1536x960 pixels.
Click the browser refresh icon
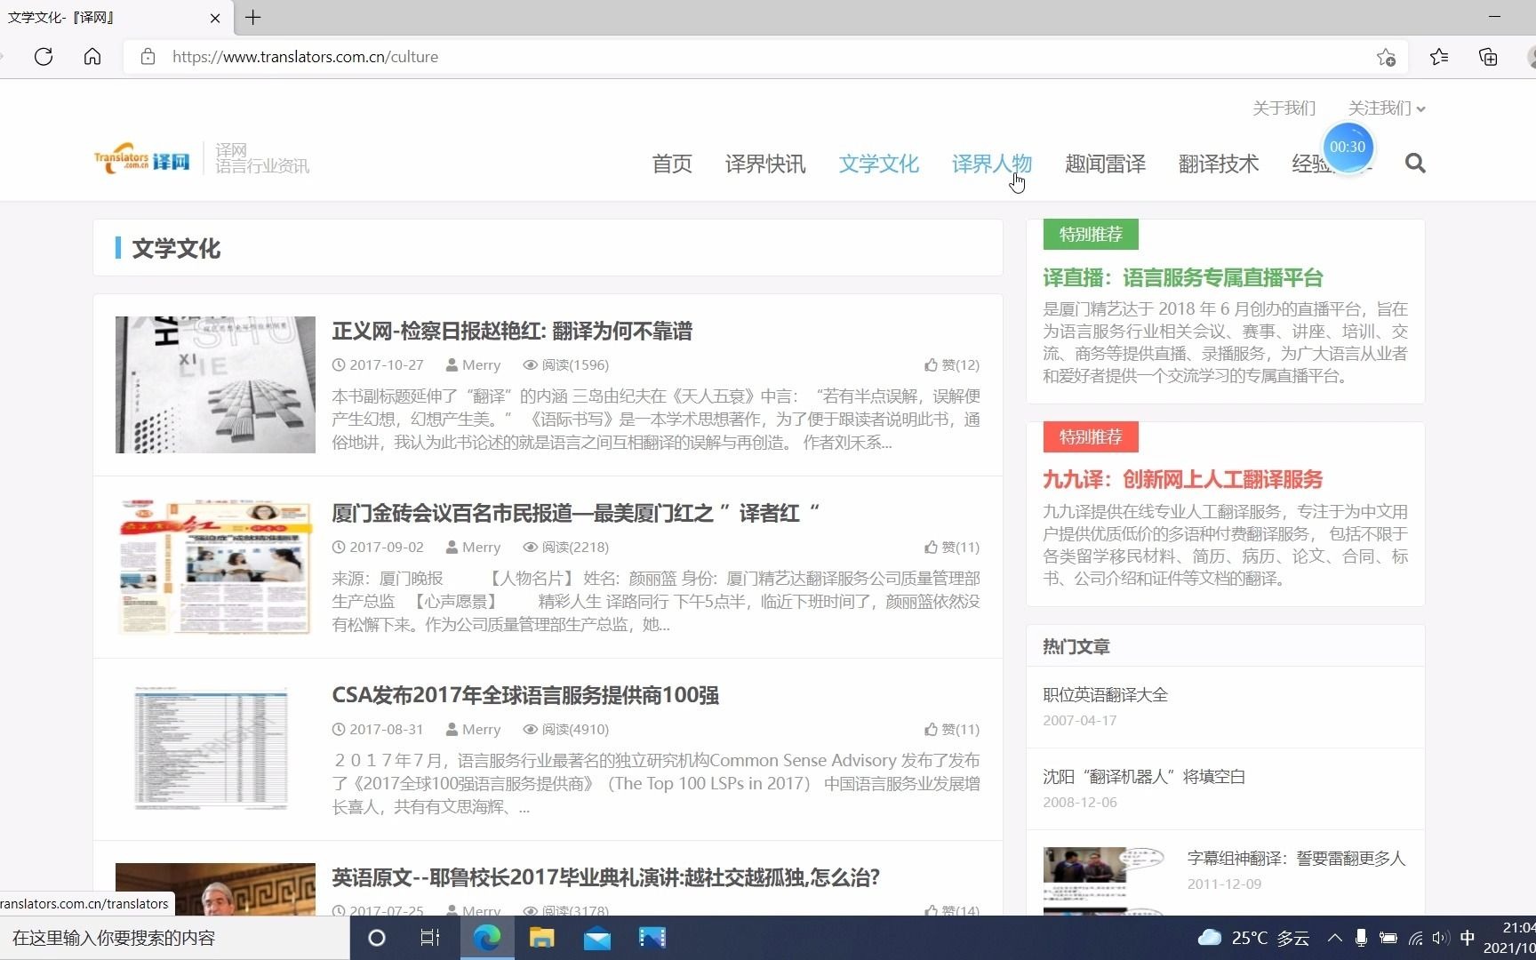43,57
